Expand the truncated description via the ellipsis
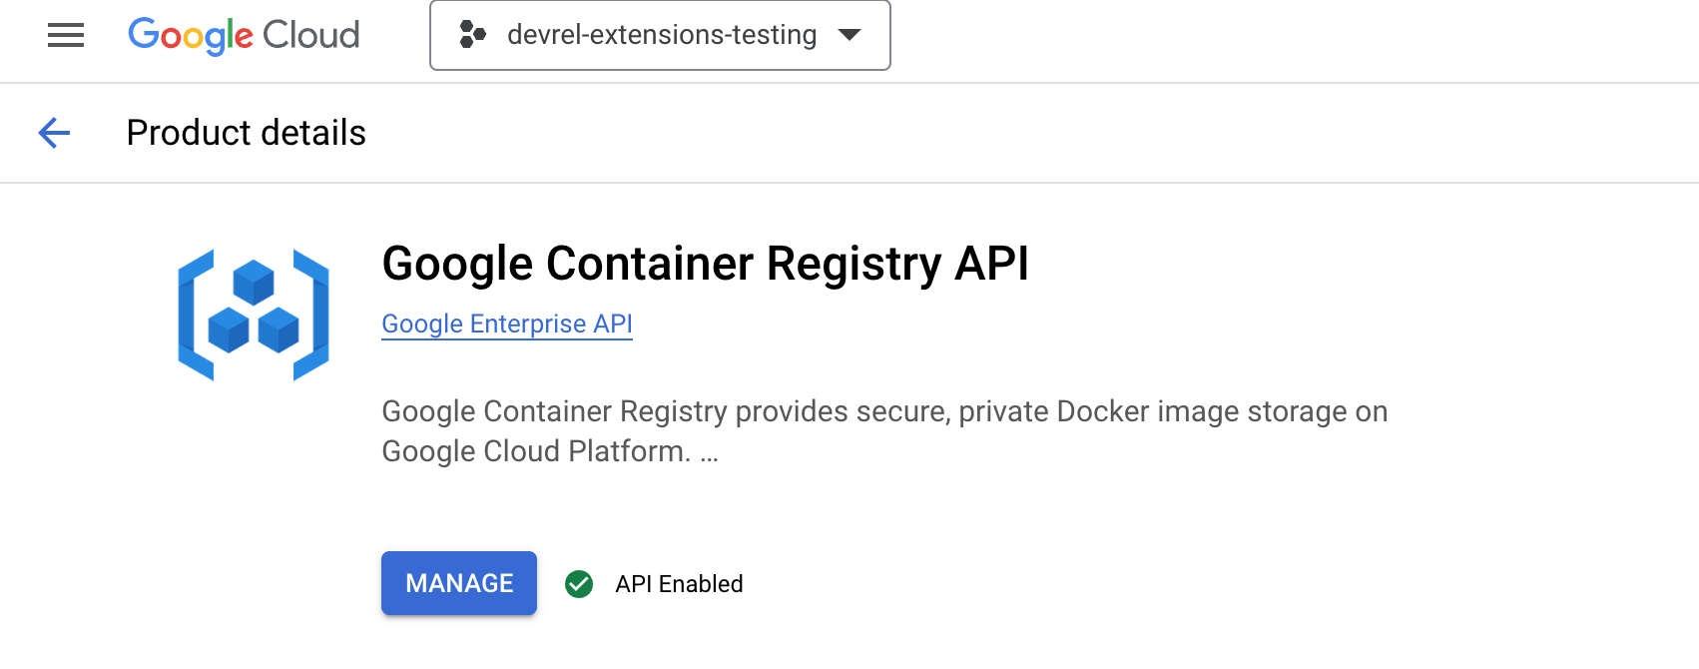 click(709, 453)
